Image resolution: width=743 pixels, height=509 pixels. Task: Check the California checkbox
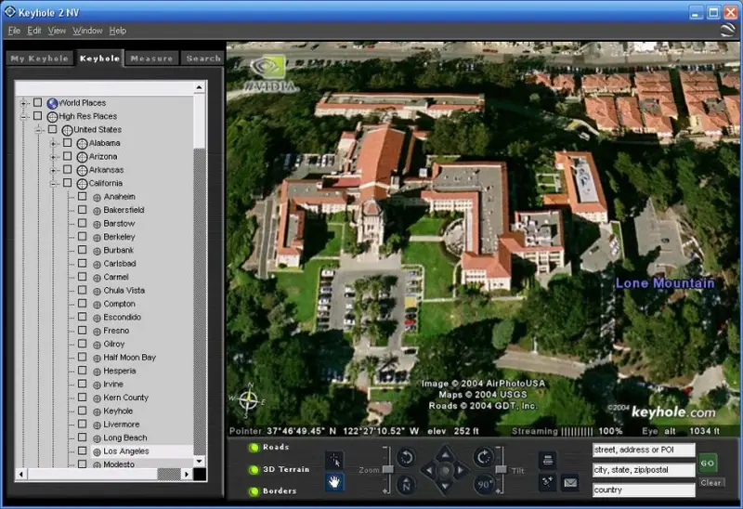67,182
